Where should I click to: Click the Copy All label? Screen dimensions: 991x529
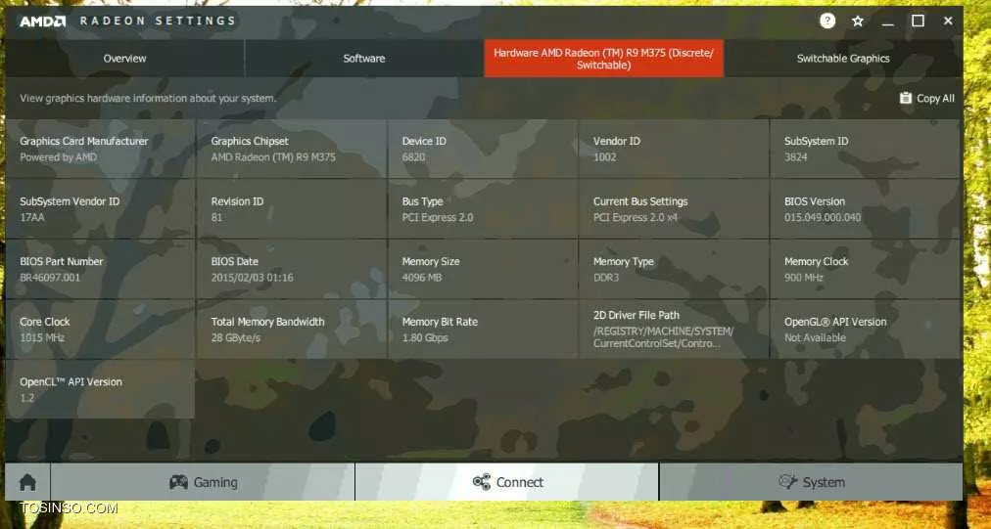pyautogui.click(x=935, y=99)
